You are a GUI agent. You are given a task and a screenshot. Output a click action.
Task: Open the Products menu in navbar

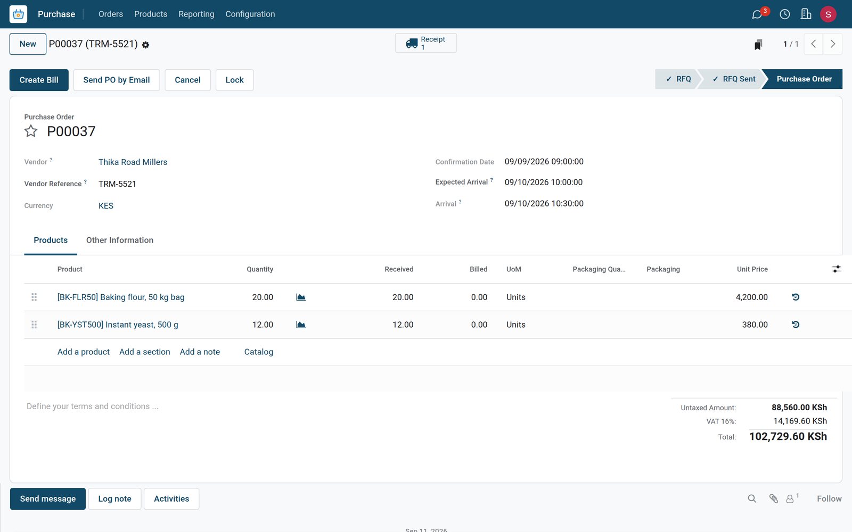coord(151,14)
